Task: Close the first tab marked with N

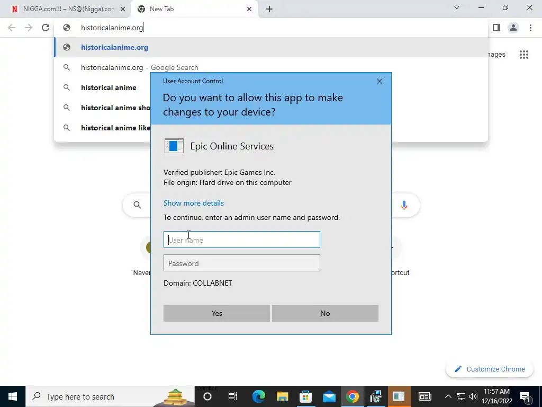Action: 123,9
